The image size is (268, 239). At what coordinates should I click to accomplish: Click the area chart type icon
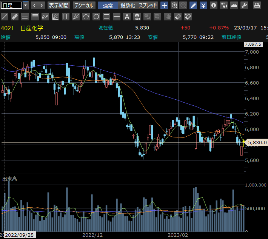[234, 5]
